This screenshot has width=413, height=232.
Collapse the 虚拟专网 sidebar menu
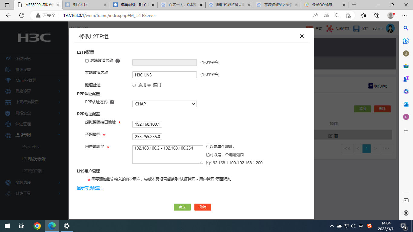[x=59, y=135]
